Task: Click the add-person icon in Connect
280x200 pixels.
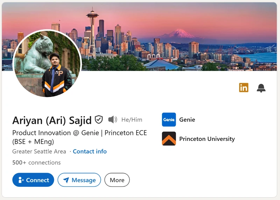Action: pos(21,180)
